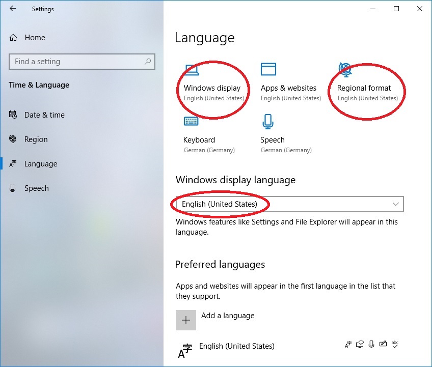432x367 pixels.
Task: Click the Settings window title text
Action: (x=43, y=9)
